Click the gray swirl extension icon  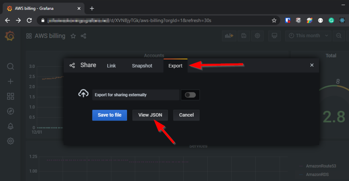[x=299, y=20]
